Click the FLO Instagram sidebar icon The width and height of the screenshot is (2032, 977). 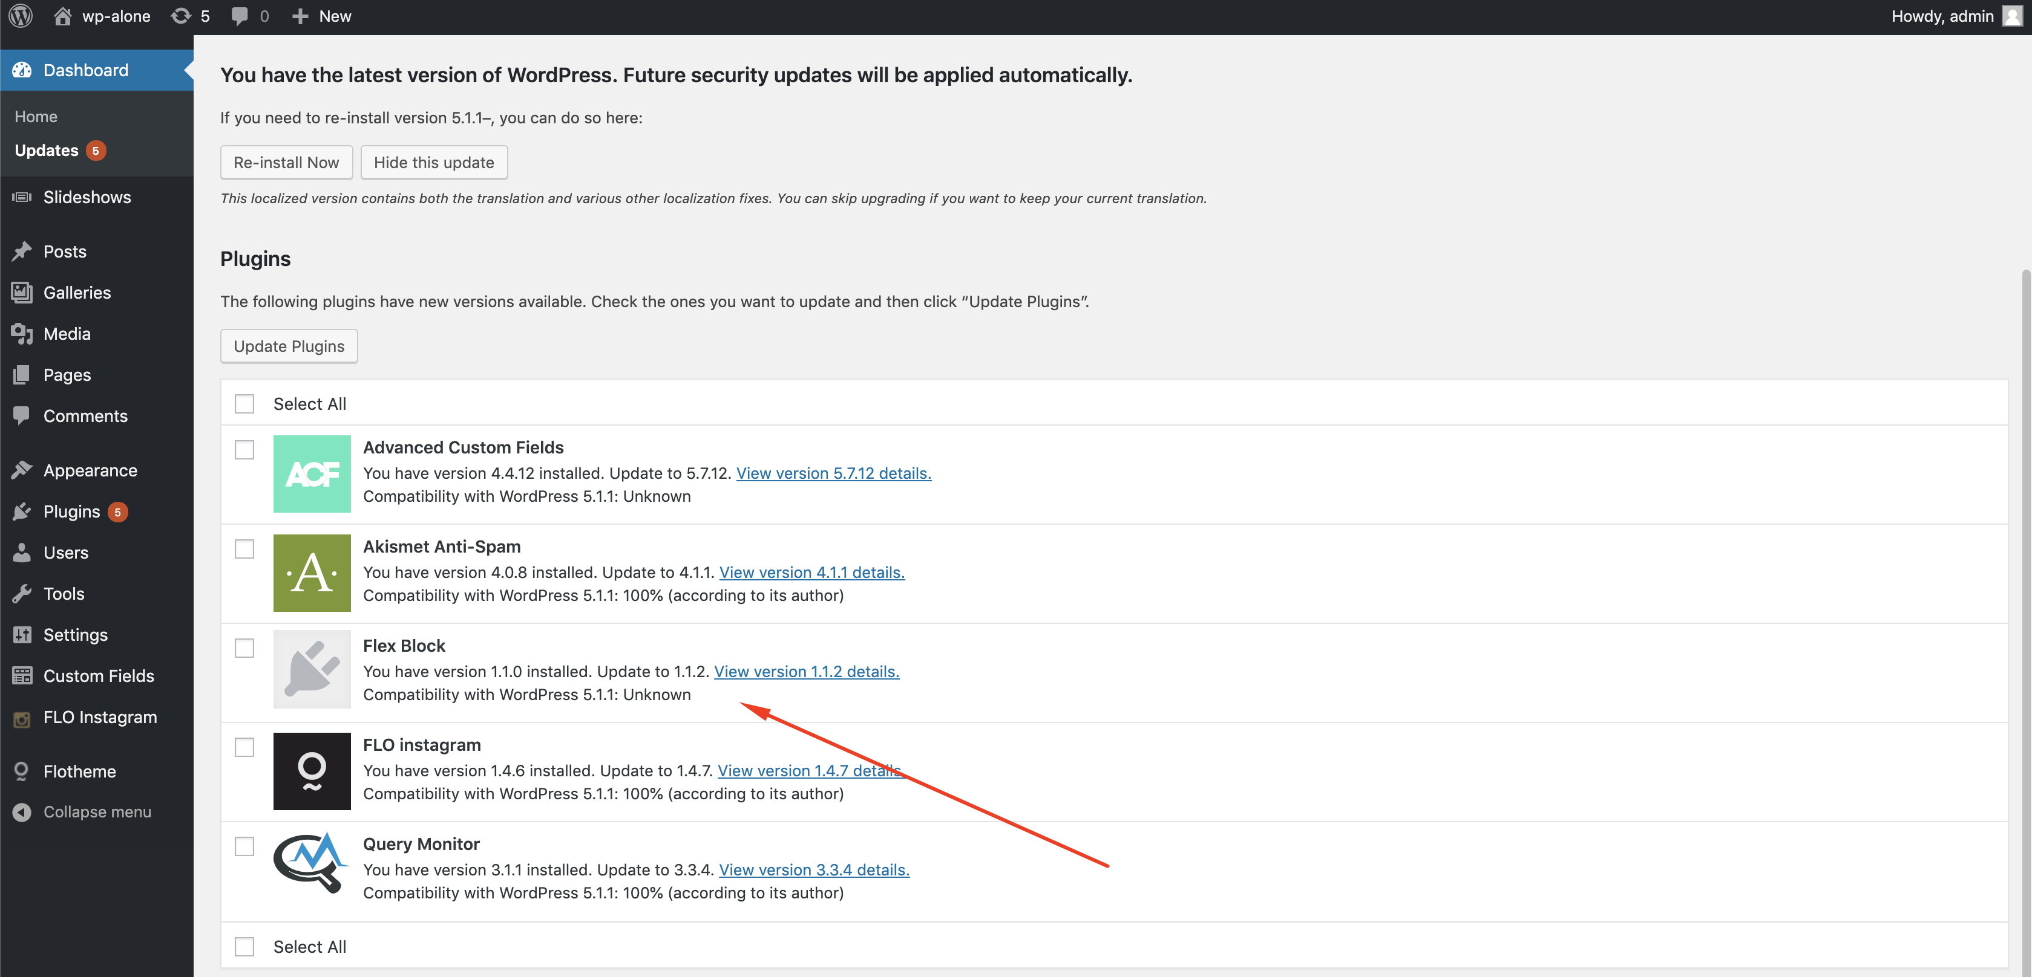22,719
